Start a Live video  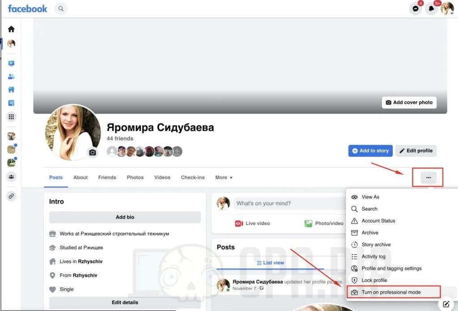click(x=252, y=223)
